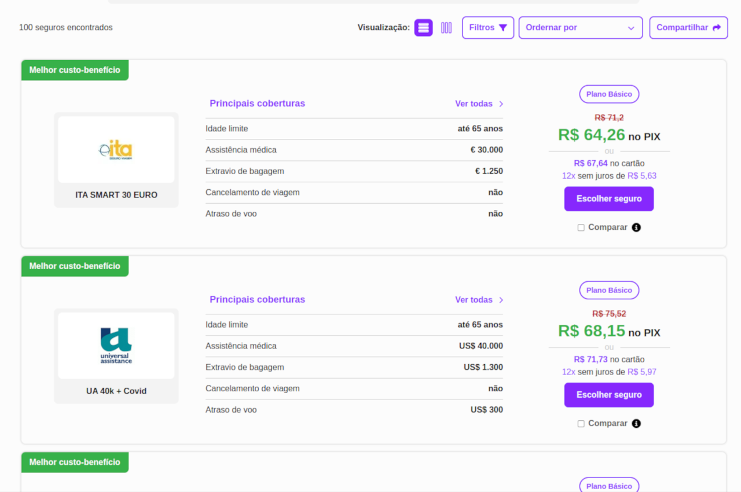Click the R$ 71,73 no cartão price
This screenshot has width=741, height=492.
pyautogui.click(x=609, y=359)
